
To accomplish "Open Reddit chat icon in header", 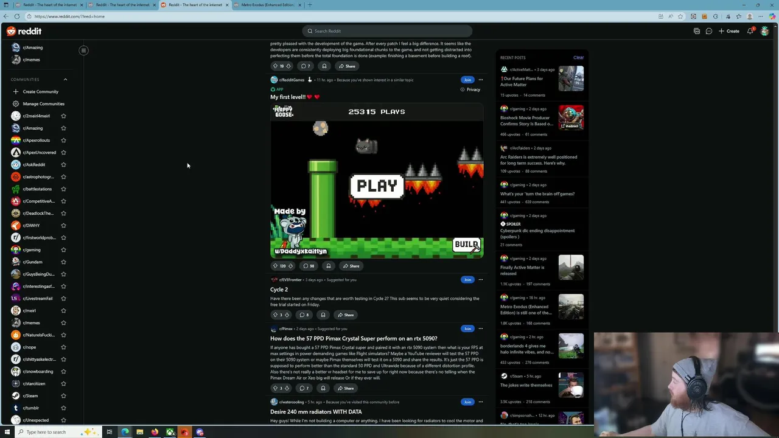I will tap(709, 31).
